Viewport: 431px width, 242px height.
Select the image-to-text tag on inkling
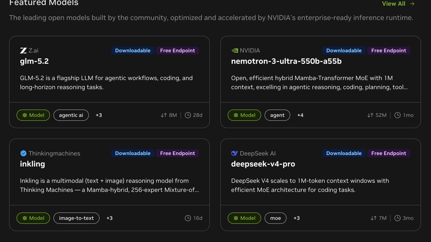click(77, 218)
